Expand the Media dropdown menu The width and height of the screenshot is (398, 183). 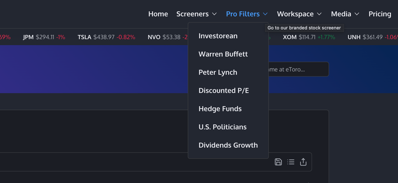(345, 14)
